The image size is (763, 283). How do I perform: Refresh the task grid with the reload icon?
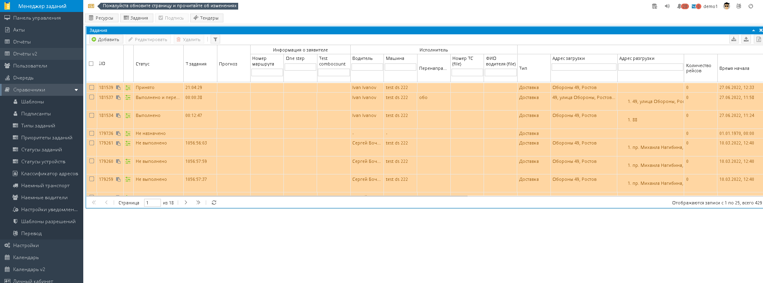pos(214,203)
